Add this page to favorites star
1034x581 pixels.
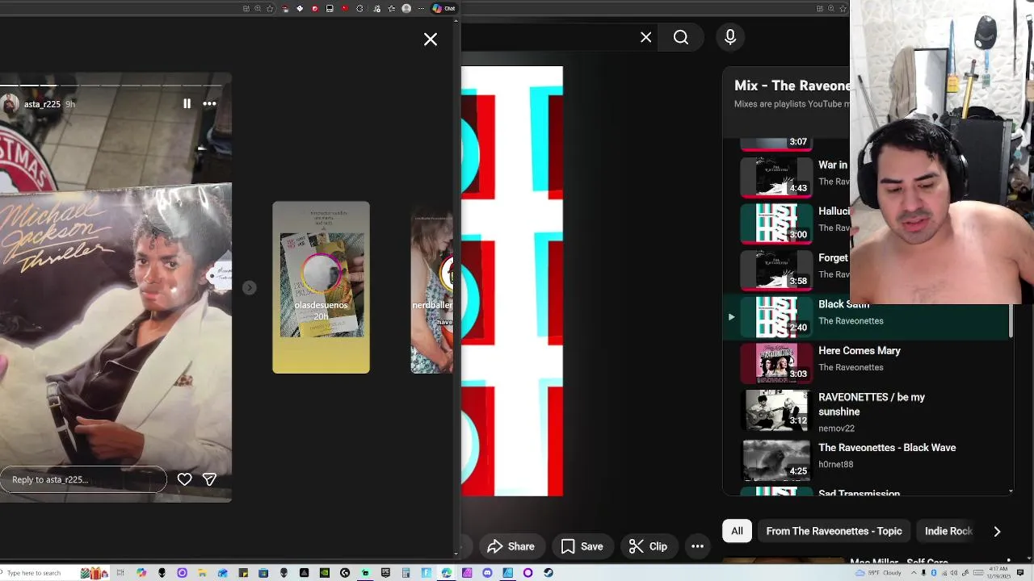pyautogui.click(x=270, y=8)
